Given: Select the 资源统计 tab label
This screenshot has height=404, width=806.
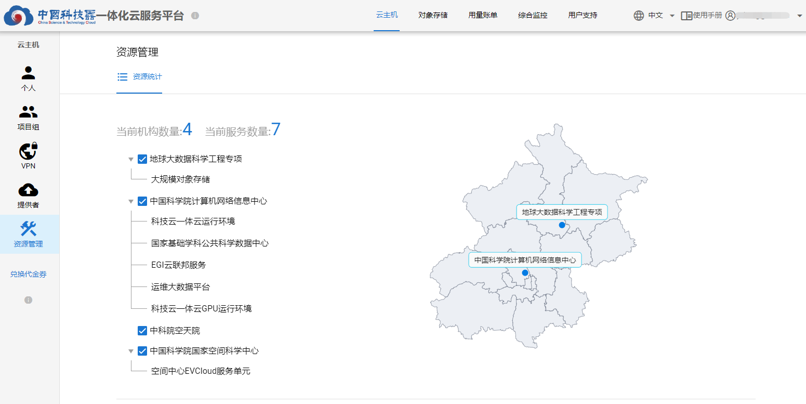Looking at the screenshot, I should [x=148, y=76].
